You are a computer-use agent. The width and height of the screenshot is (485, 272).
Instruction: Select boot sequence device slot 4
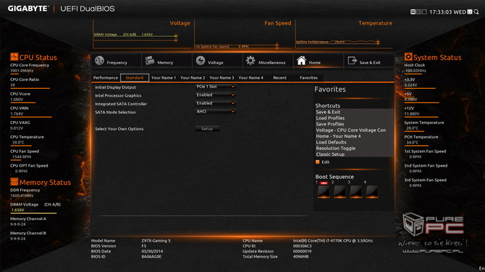[x=372, y=191]
